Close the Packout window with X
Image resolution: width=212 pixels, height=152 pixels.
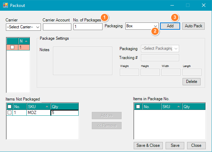pos(204,5)
